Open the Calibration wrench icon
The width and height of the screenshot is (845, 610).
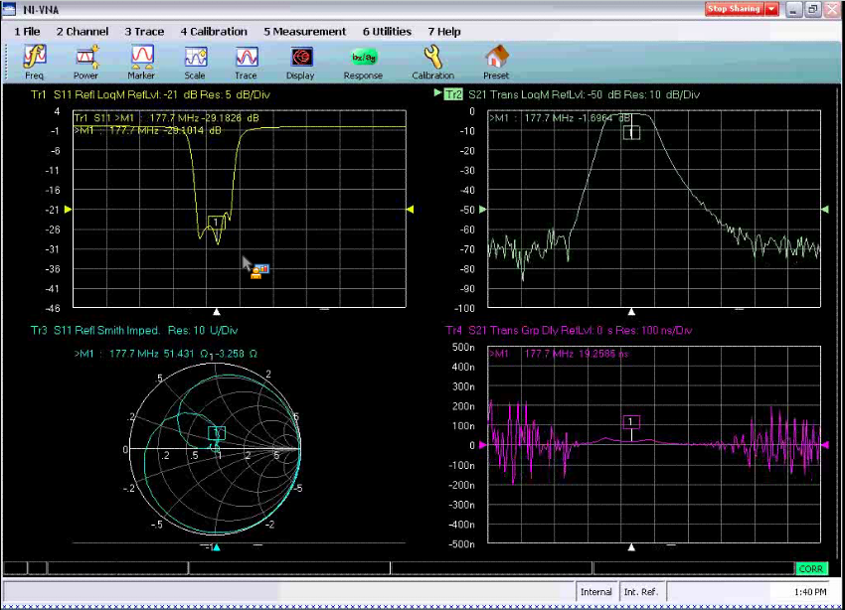[x=432, y=62]
